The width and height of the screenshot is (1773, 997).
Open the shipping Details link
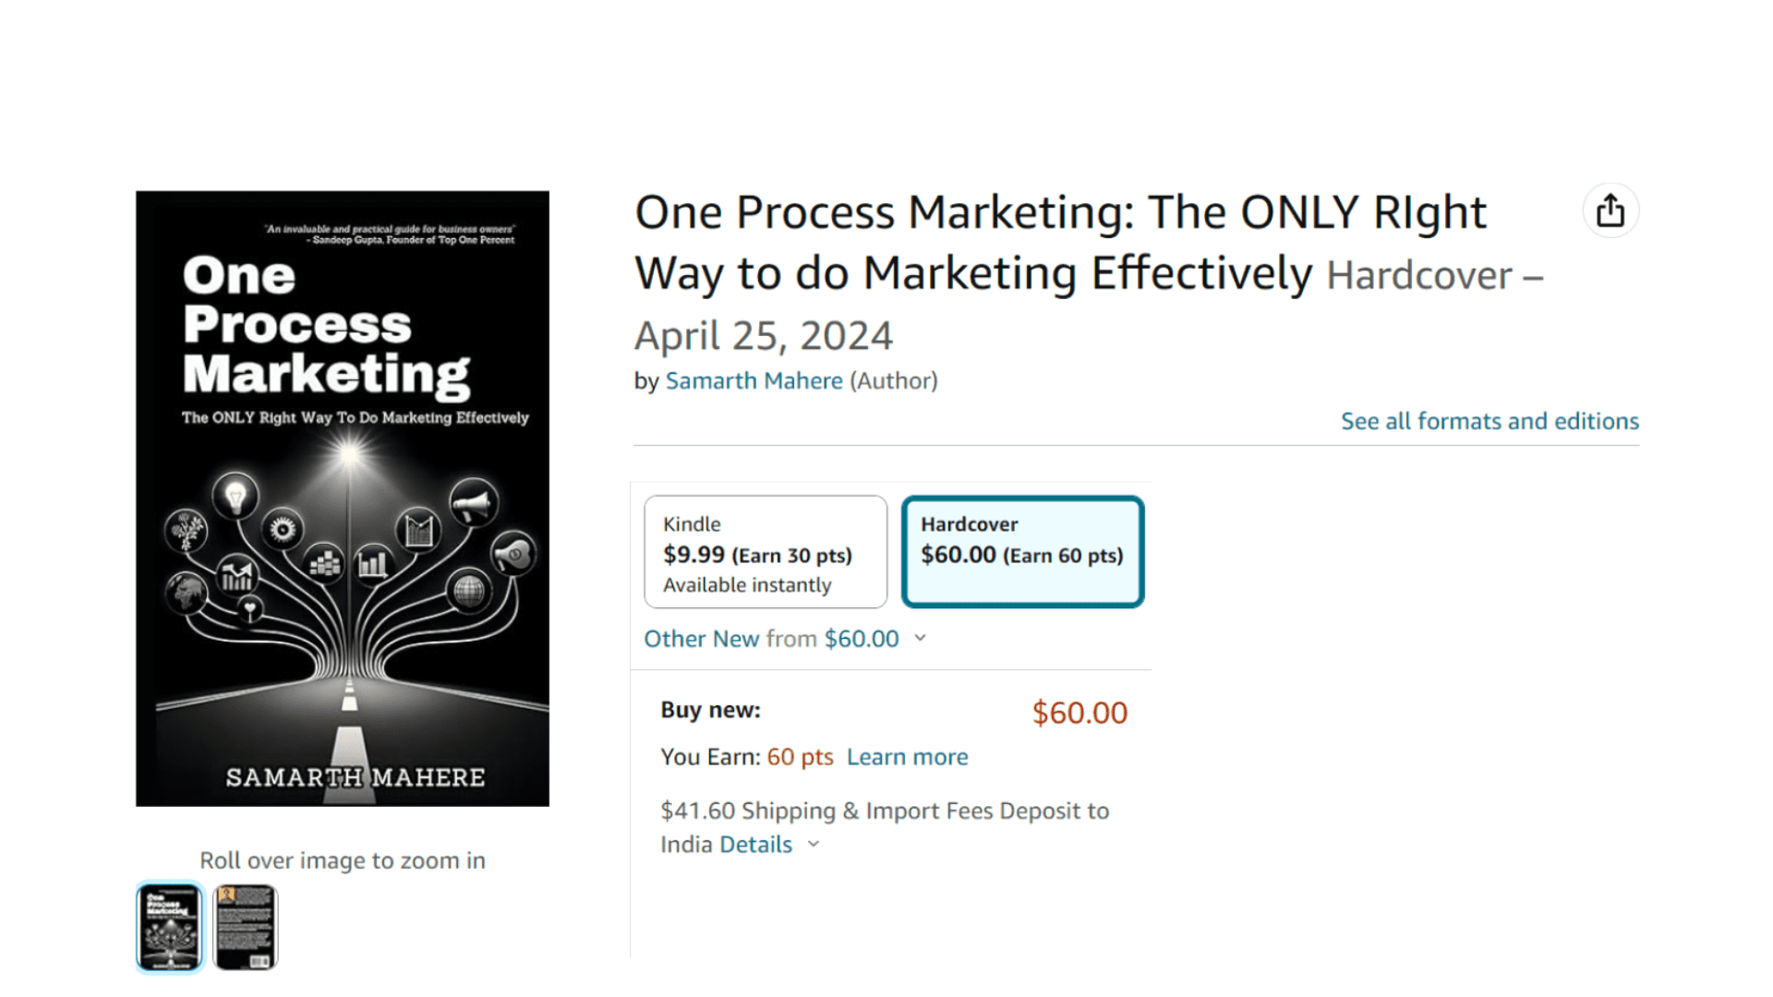[x=755, y=845]
